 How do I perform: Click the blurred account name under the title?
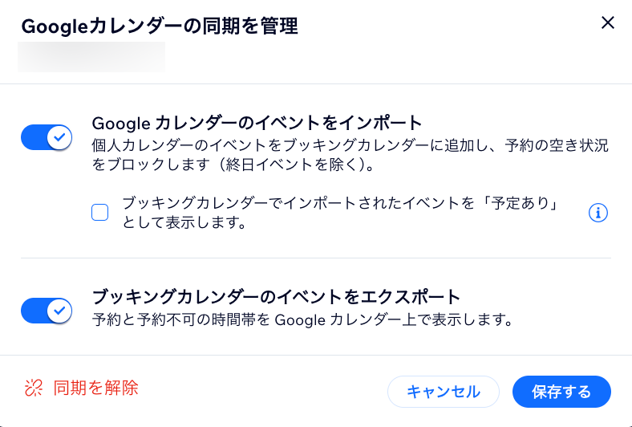click(x=91, y=57)
